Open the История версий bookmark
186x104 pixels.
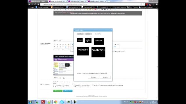(x=104, y=7)
